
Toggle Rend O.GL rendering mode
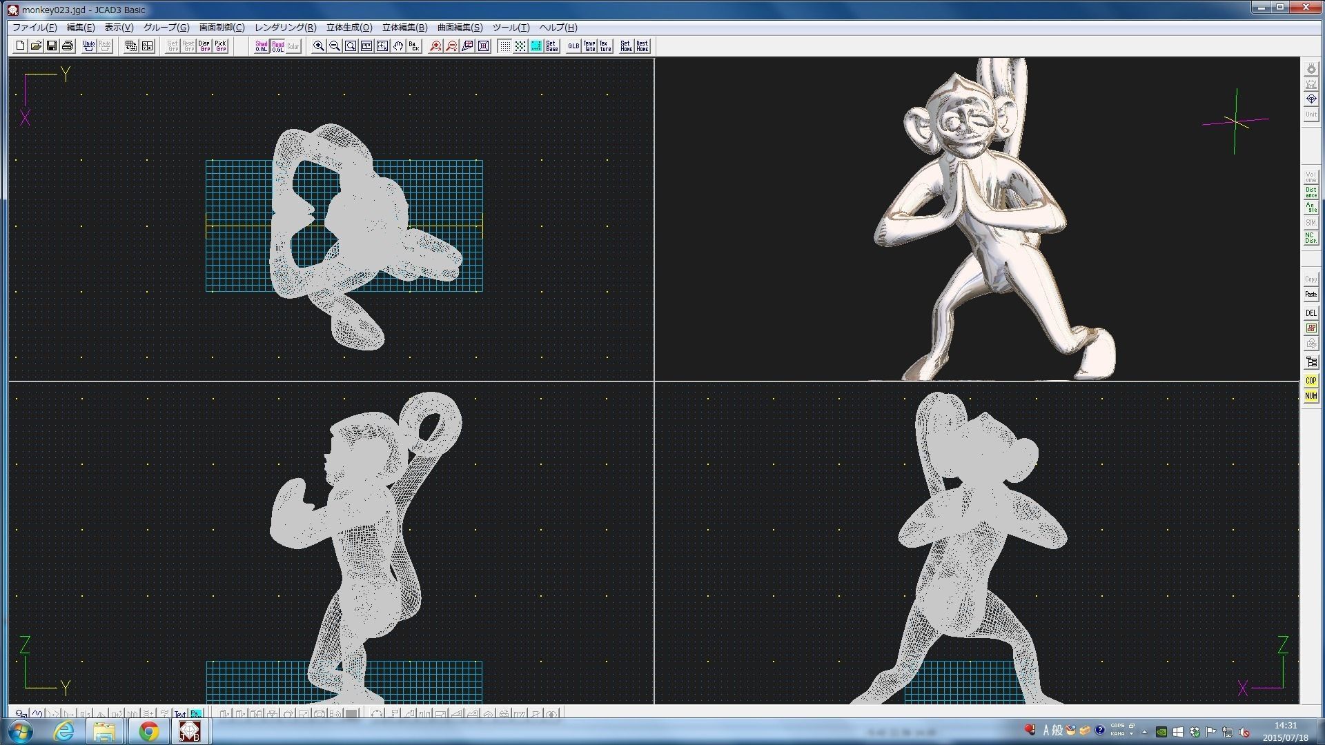277,46
